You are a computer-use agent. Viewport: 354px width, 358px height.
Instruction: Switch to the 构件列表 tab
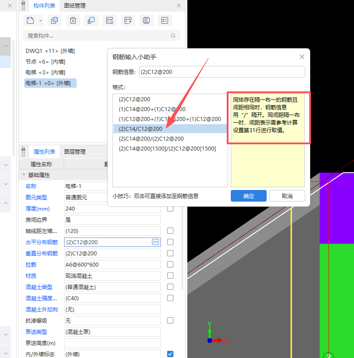(44, 6)
